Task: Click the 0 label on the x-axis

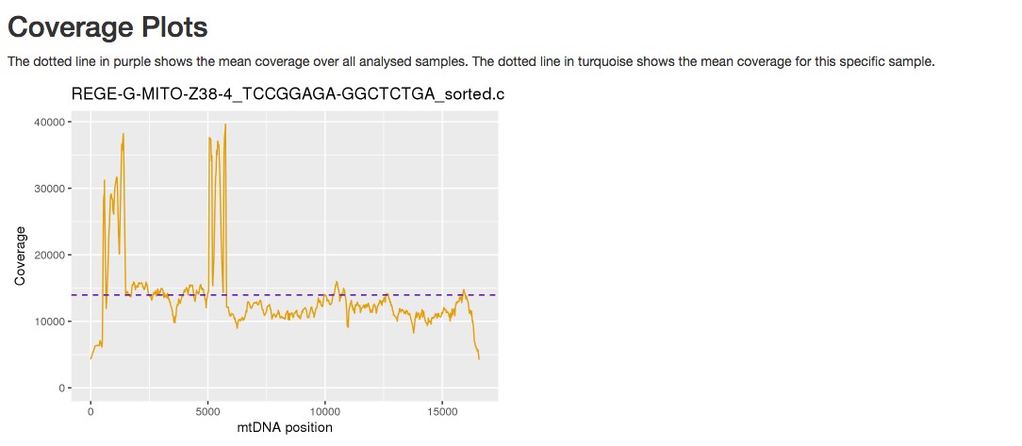Action: (91, 412)
